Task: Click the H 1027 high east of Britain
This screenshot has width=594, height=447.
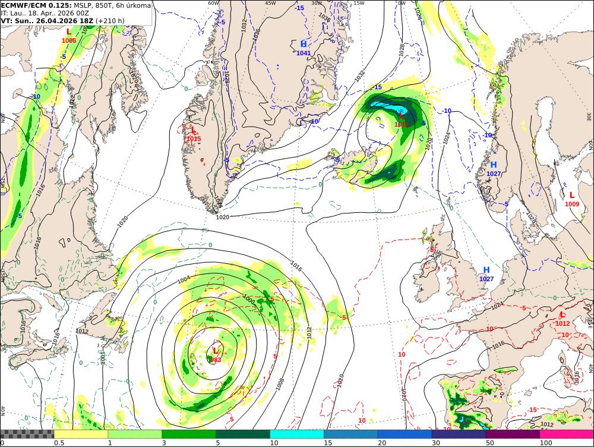Action: (487, 274)
